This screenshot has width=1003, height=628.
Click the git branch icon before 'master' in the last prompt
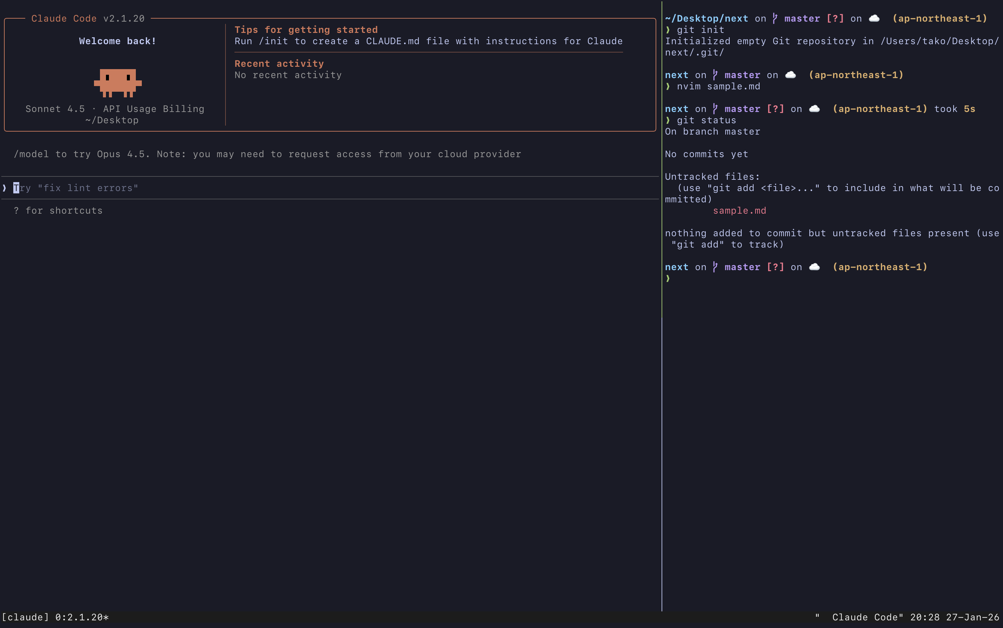tap(715, 266)
